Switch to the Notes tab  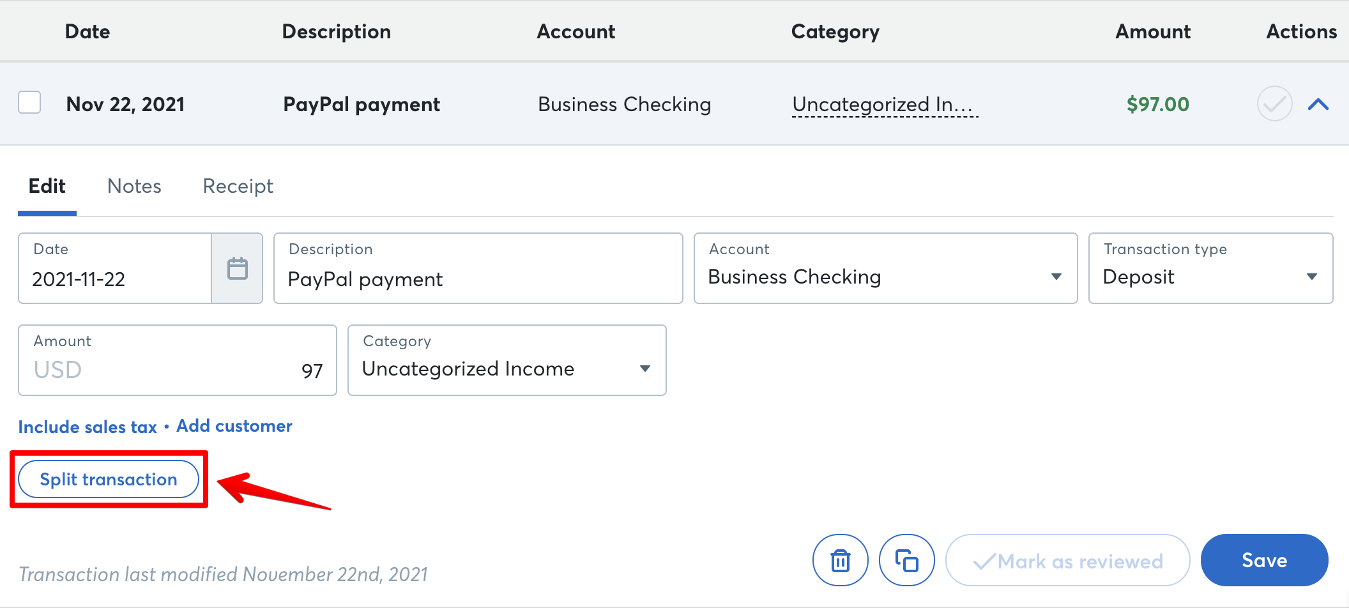[x=134, y=186]
